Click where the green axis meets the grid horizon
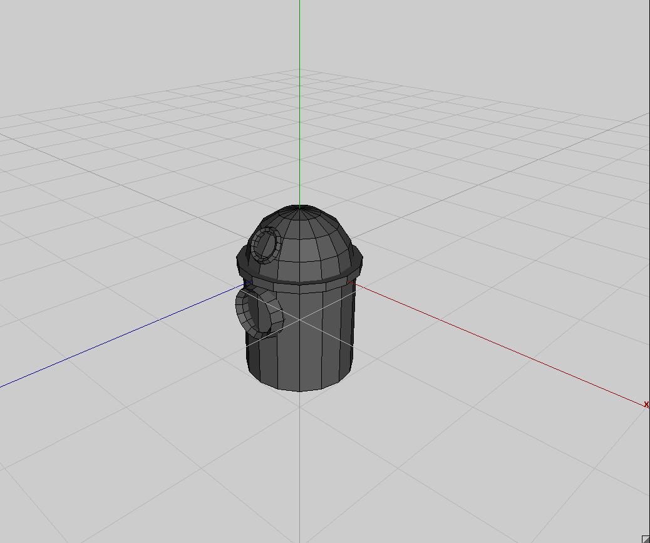 coord(300,70)
